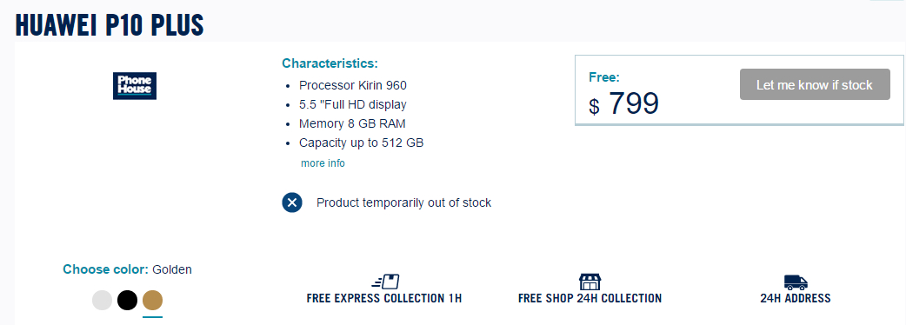
Task: Click Capacity up to 512 GB item
Action: [x=361, y=143]
